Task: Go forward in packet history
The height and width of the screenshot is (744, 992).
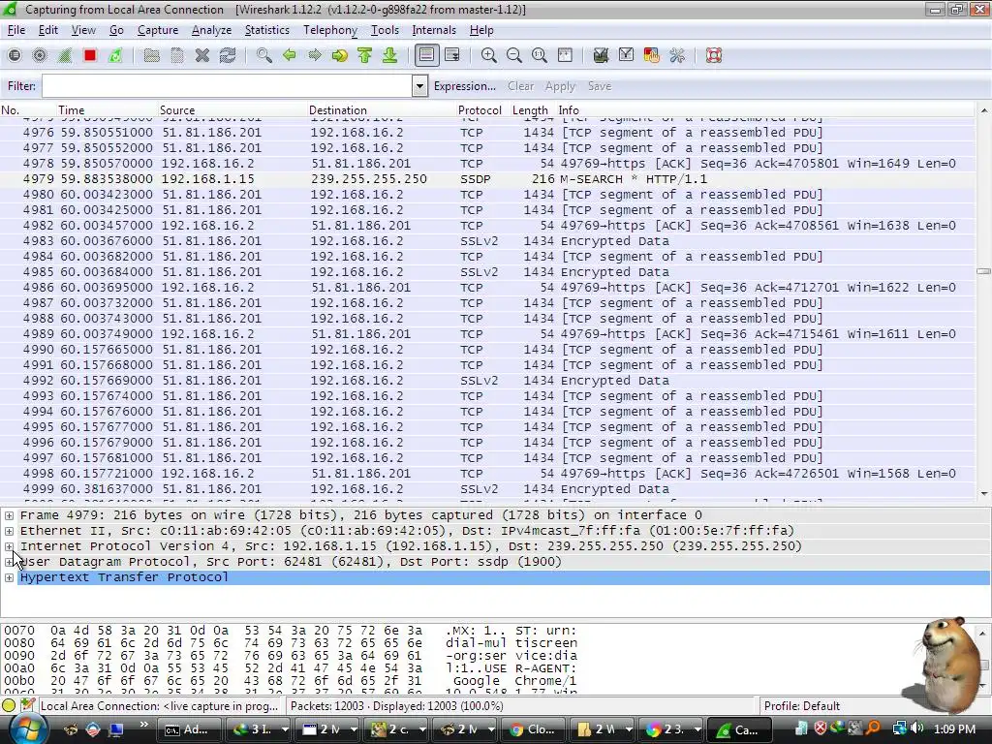Action: [315, 55]
